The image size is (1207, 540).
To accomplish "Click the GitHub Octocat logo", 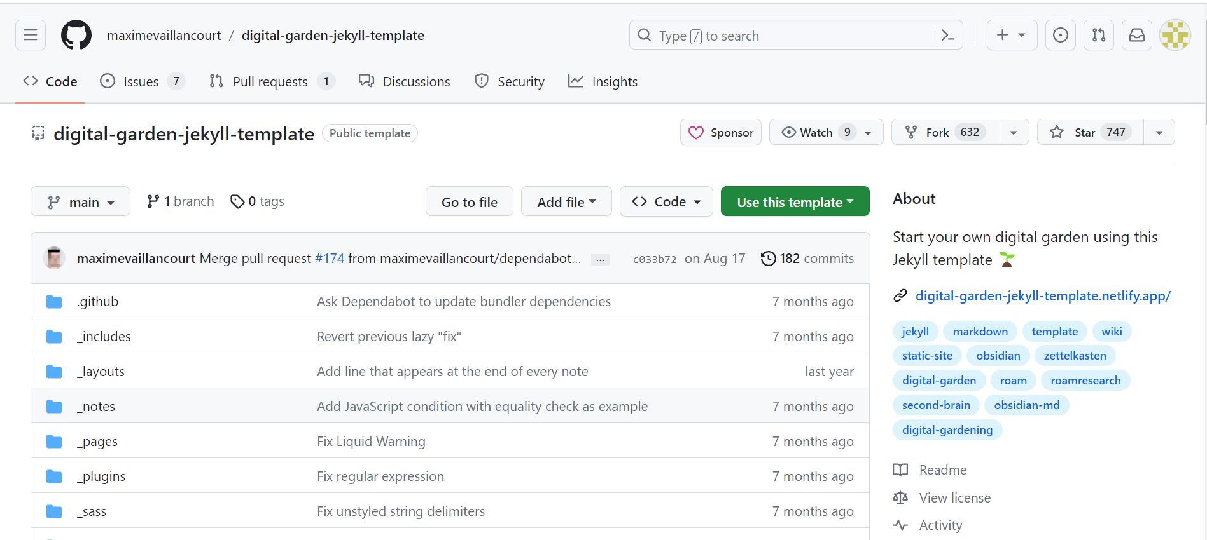I will tap(76, 35).
